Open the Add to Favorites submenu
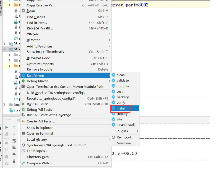Viewport: 221px width, 169px height. pos(66,46)
